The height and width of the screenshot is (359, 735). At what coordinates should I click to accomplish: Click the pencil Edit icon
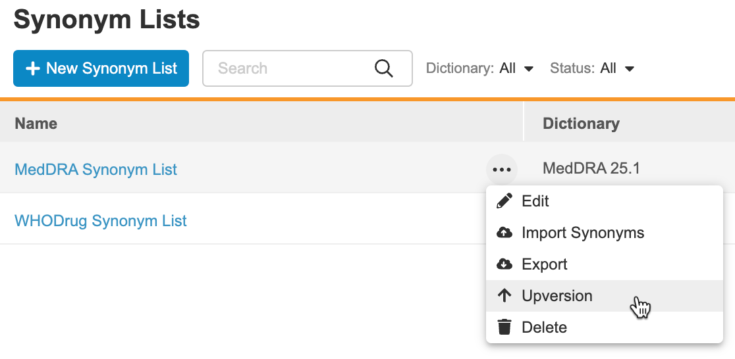504,201
